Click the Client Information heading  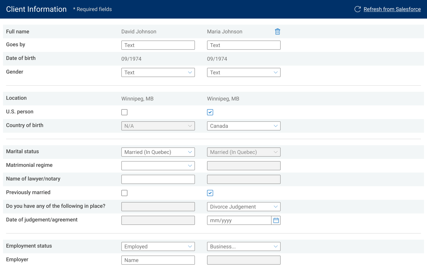36,9
